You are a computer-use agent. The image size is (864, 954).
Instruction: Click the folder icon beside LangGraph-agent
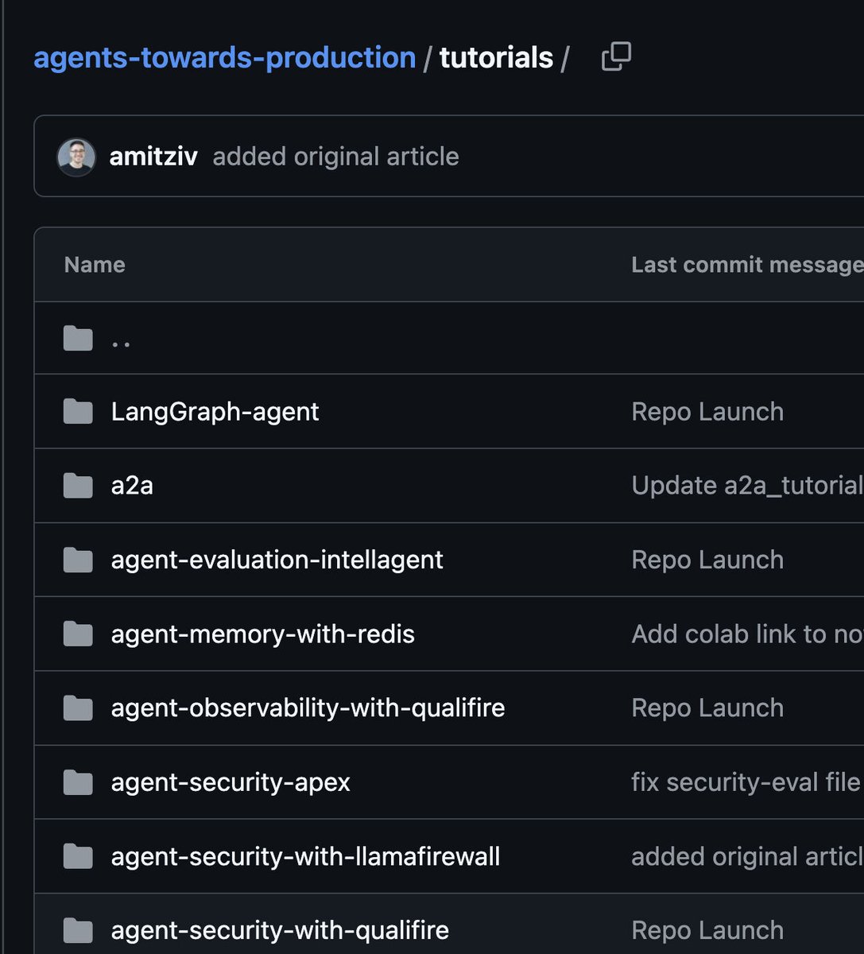point(78,412)
